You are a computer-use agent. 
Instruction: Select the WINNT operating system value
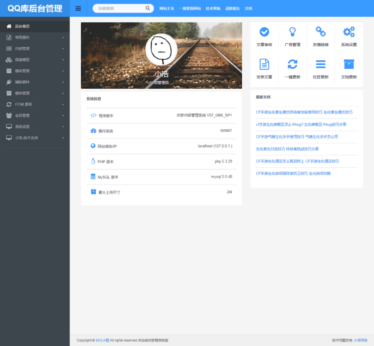(226, 131)
